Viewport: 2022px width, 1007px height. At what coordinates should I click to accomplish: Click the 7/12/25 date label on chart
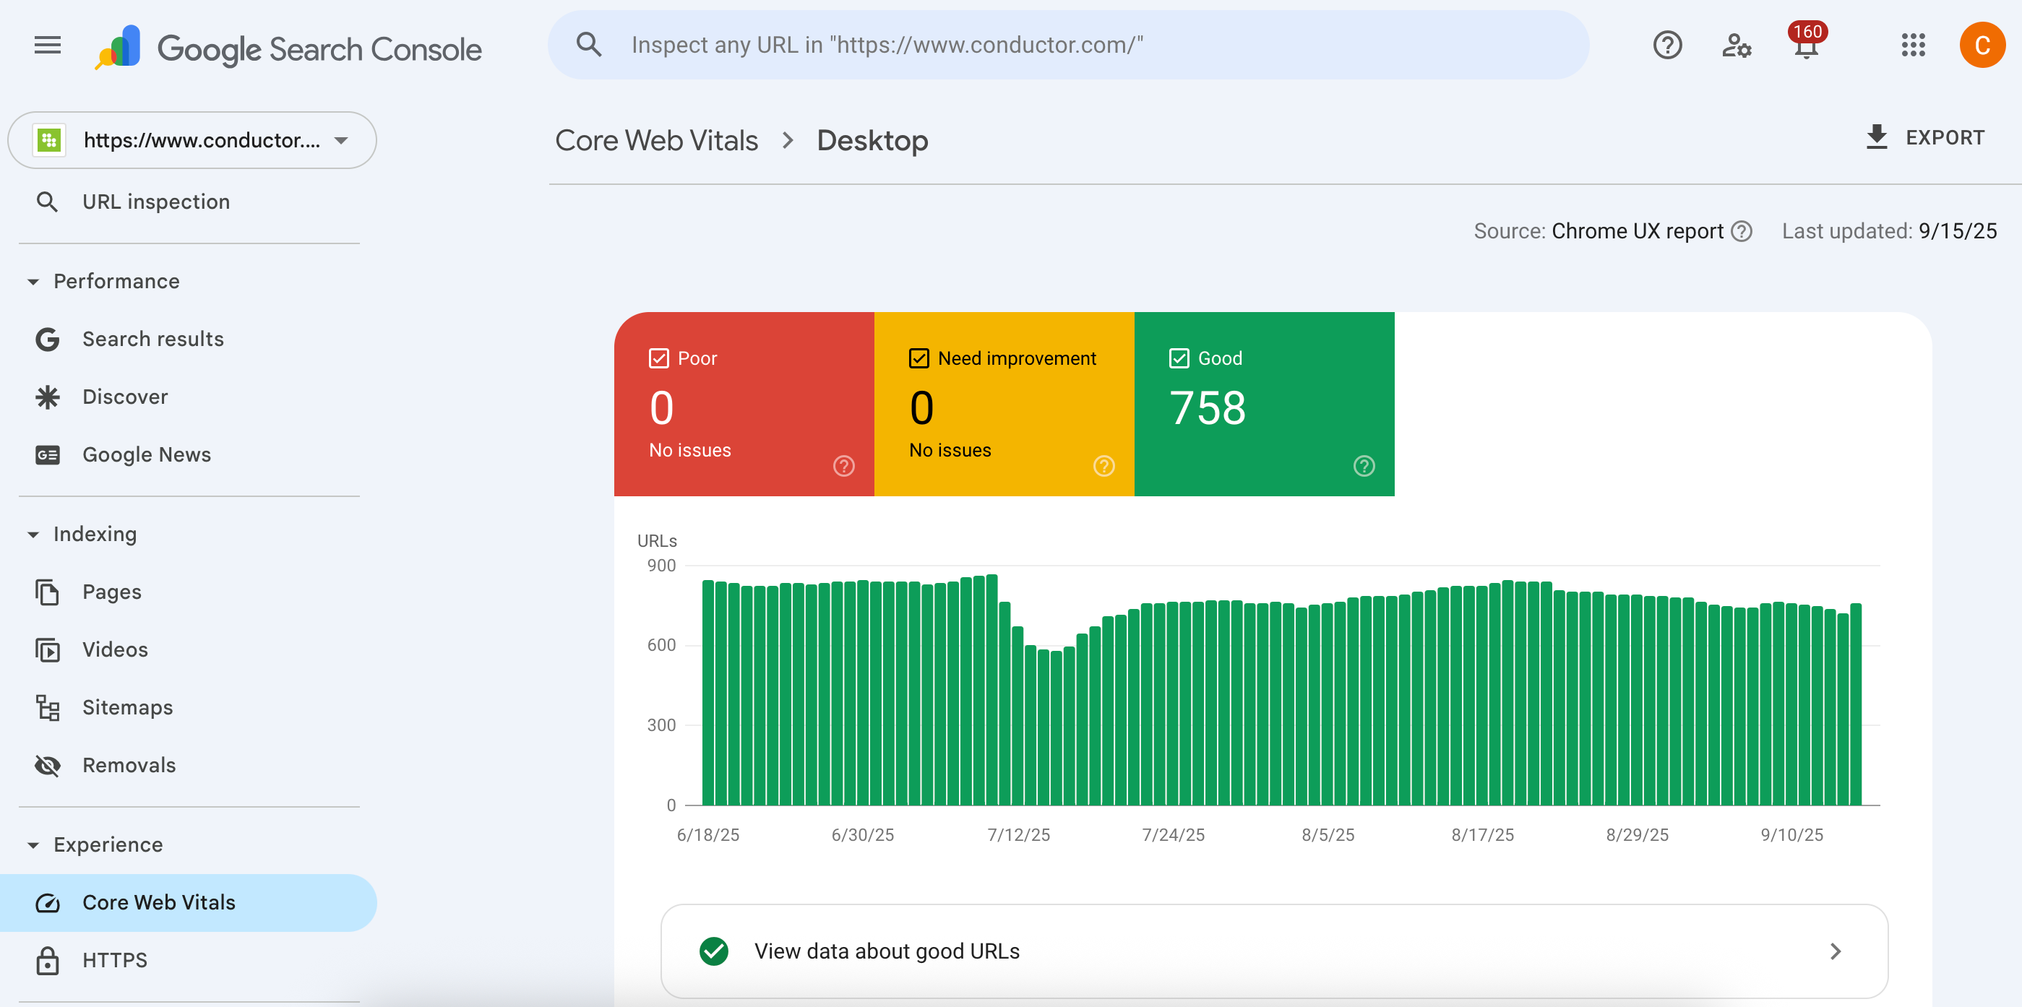(x=1018, y=834)
